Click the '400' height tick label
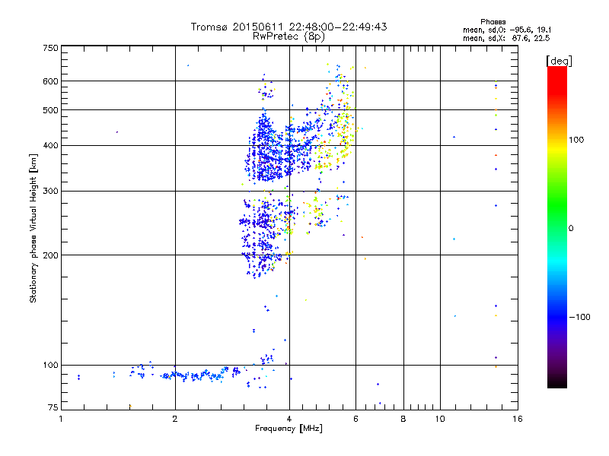 click(x=50, y=146)
